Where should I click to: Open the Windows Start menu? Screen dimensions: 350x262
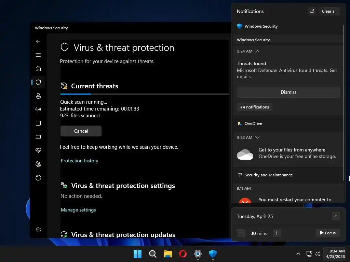pyautogui.click(x=137, y=254)
